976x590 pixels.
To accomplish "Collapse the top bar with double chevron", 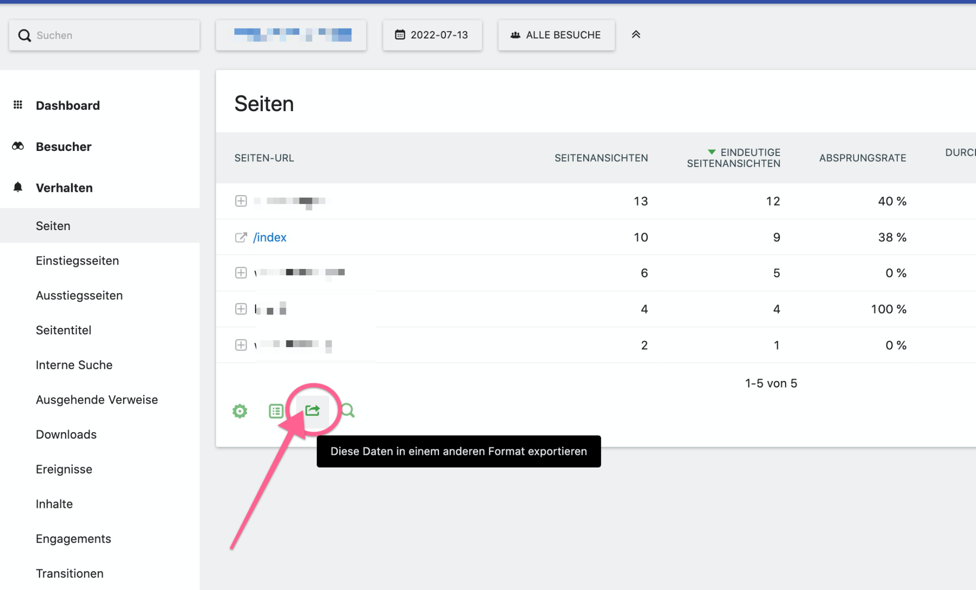I will click(x=636, y=34).
